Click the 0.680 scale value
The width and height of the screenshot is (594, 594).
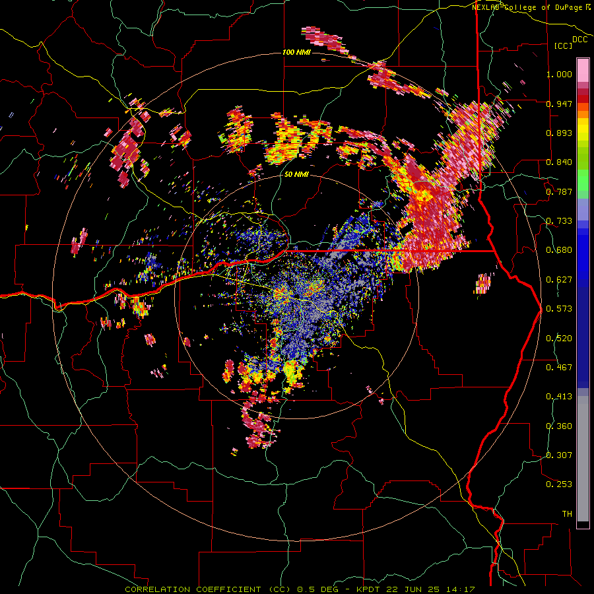pyautogui.click(x=559, y=250)
